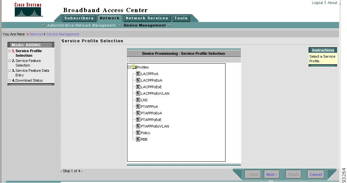
Task: Click the S icon beside LACPPPoEoA
Action: [x=138, y=80]
